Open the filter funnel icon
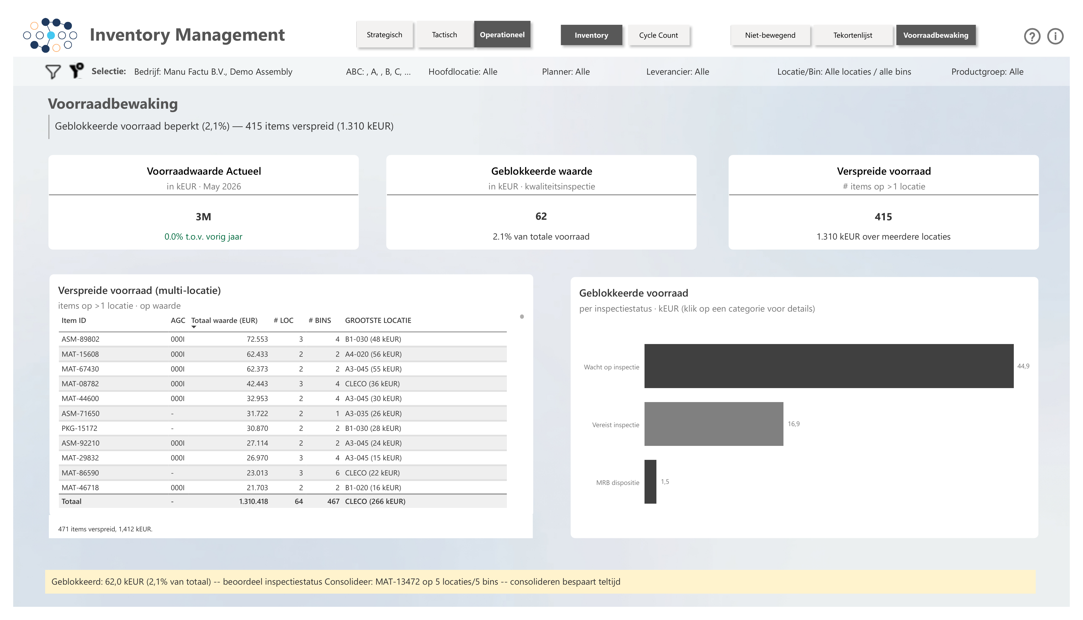Image resolution: width=1083 pixels, height=620 pixels. (53, 71)
